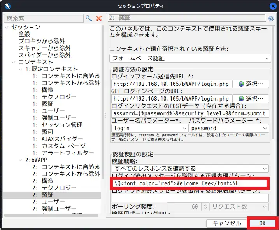Click the ZAP logo icon in title bar

tap(8, 6)
